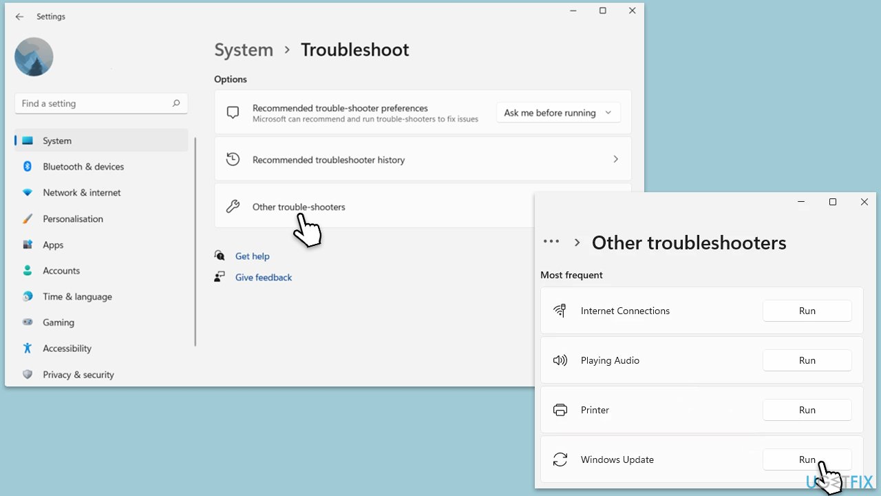The width and height of the screenshot is (881, 496).
Task: Open Apps settings
Action: tap(101, 245)
